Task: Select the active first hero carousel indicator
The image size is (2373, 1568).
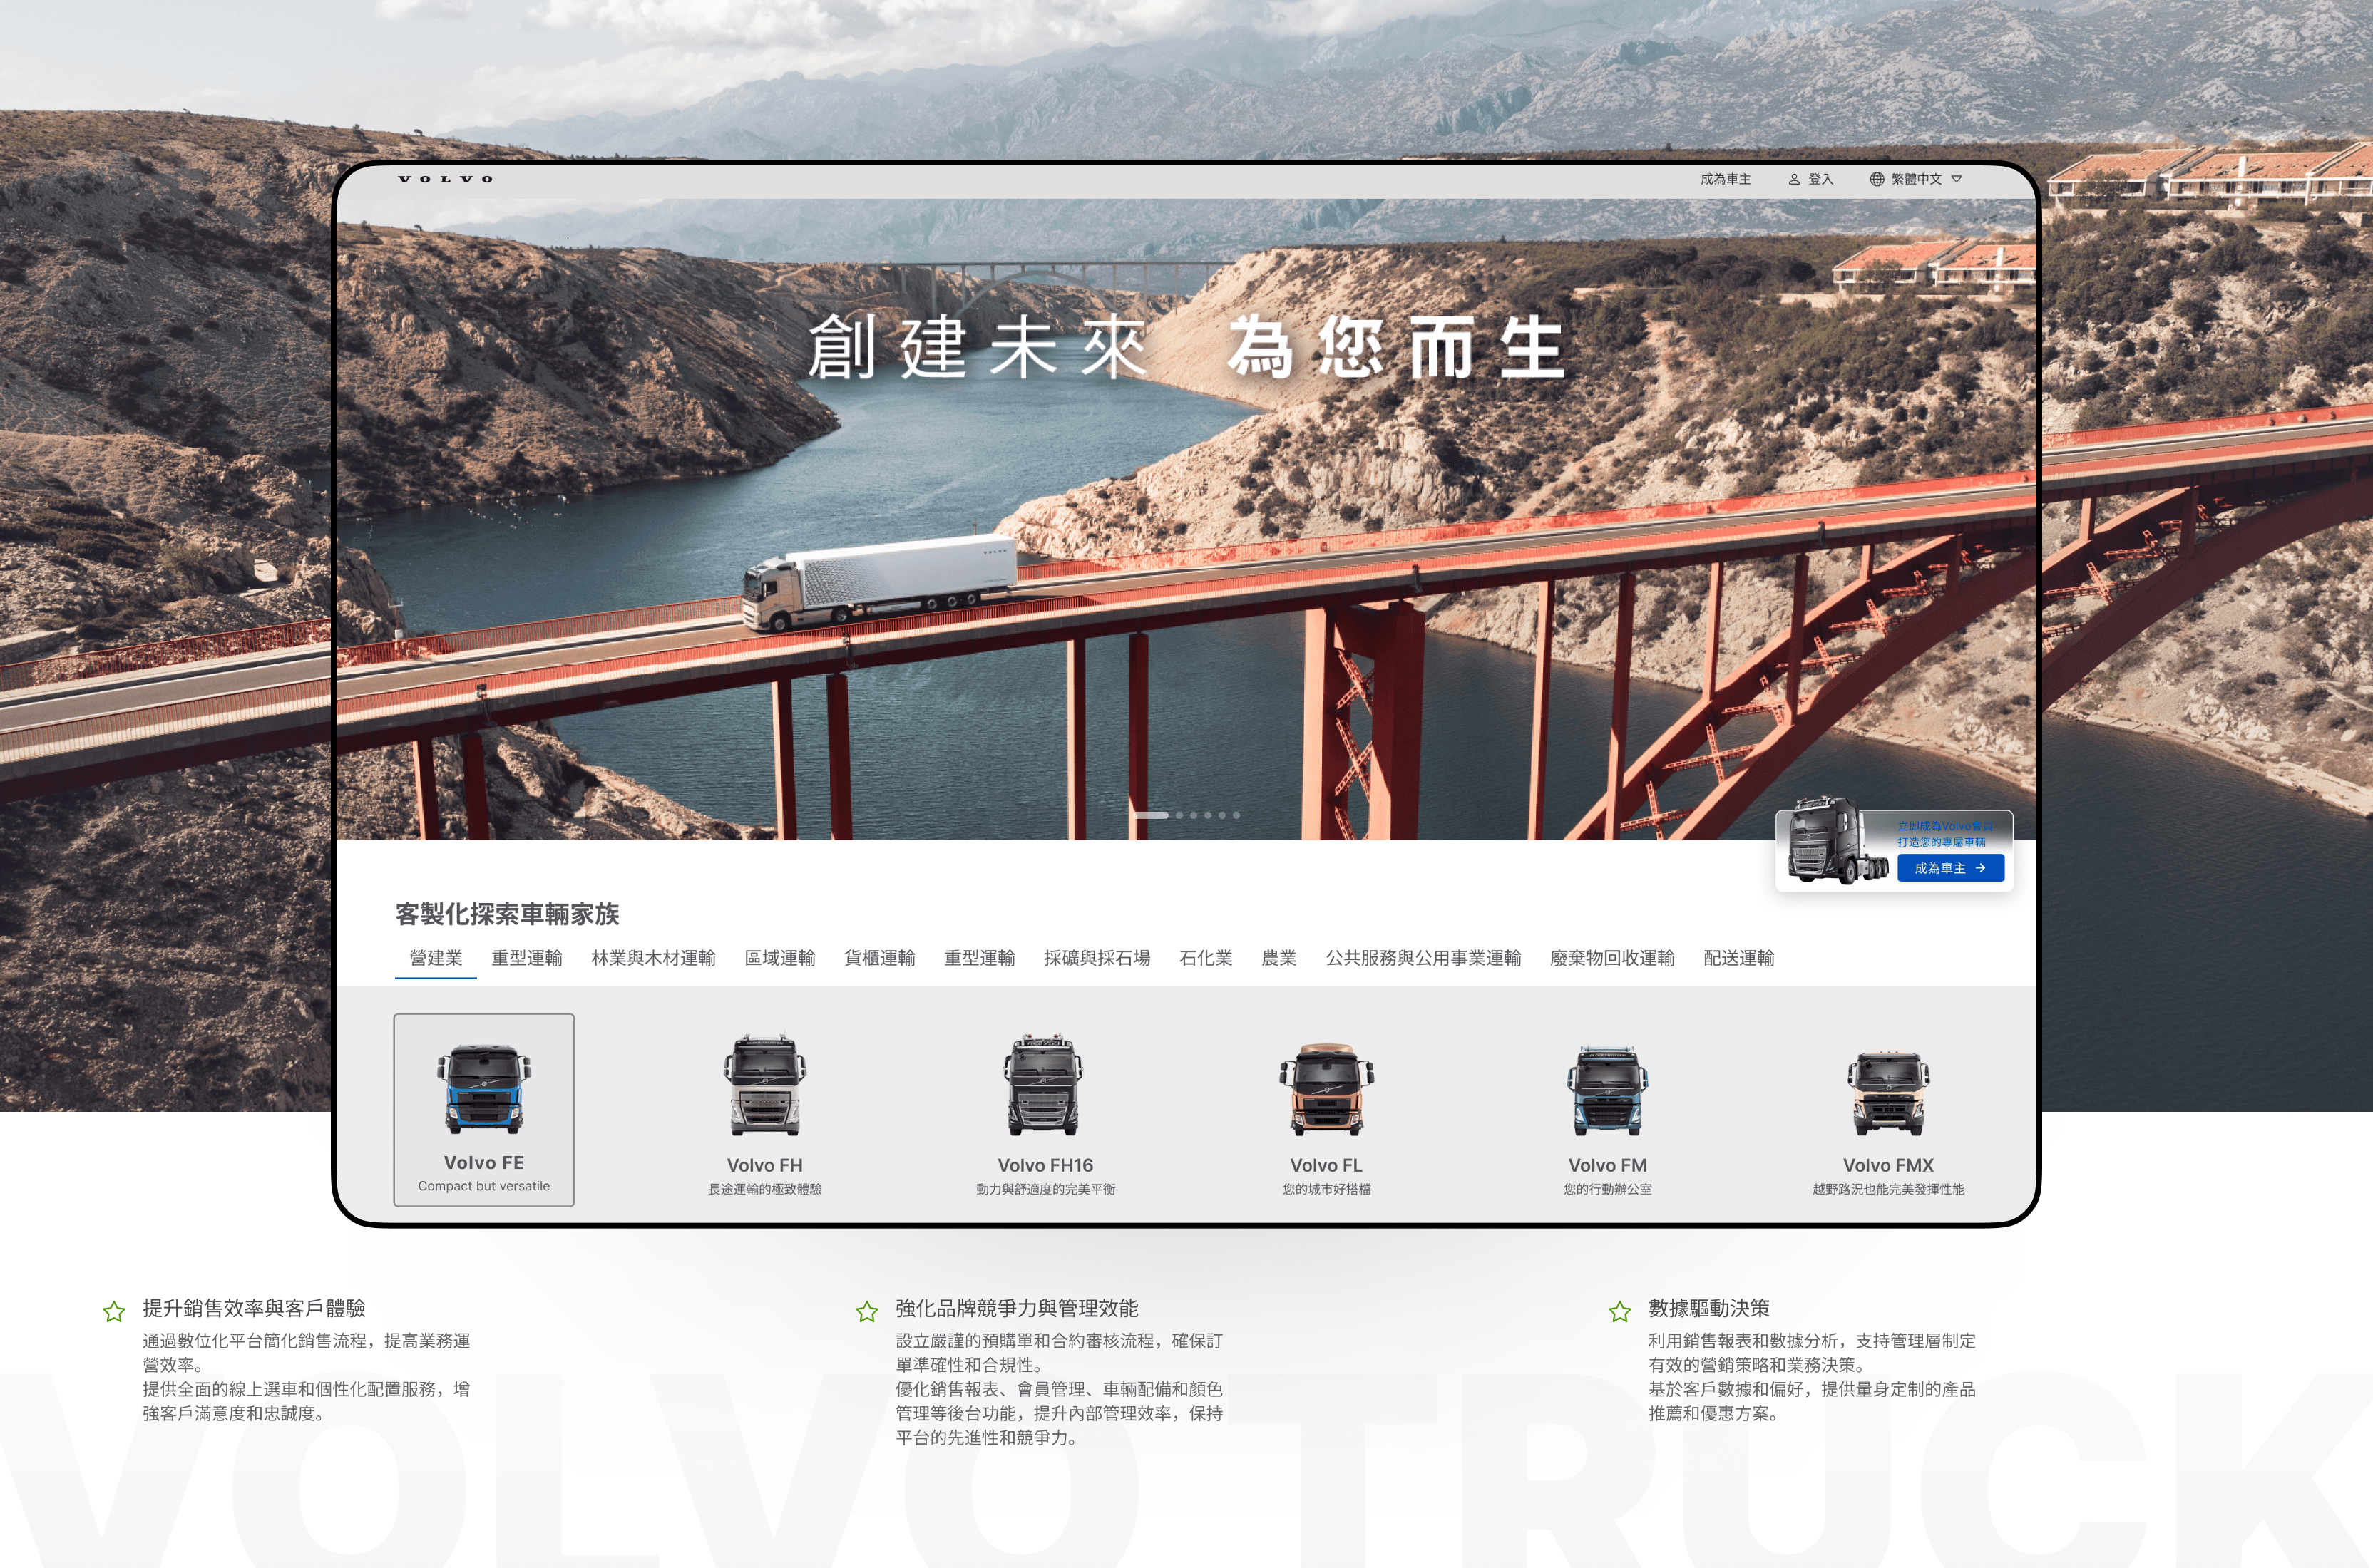Action: [x=1152, y=815]
